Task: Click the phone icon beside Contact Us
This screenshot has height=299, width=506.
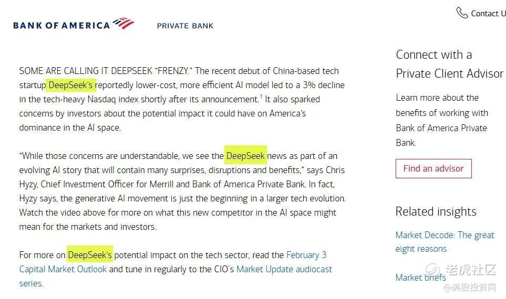Action: 462,13
